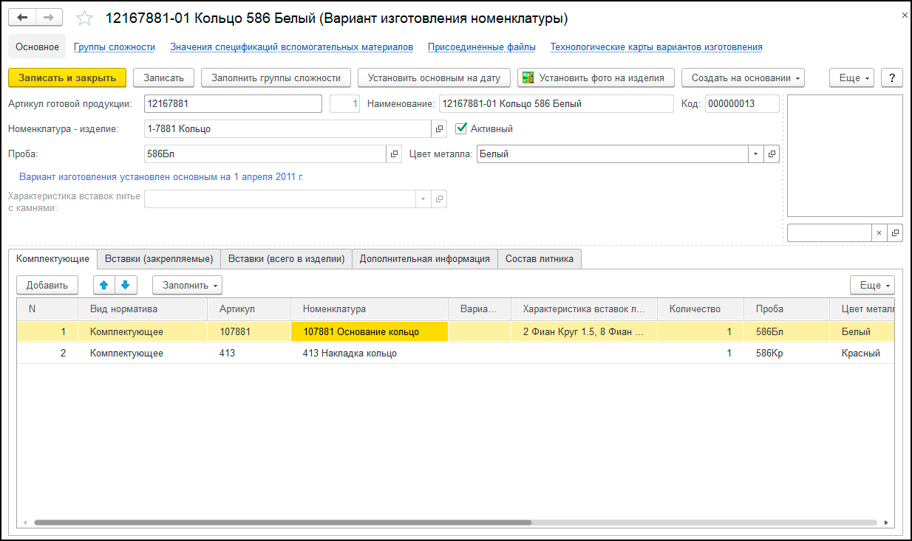Open the Номенклатура - изделие field link icon

click(439, 129)
